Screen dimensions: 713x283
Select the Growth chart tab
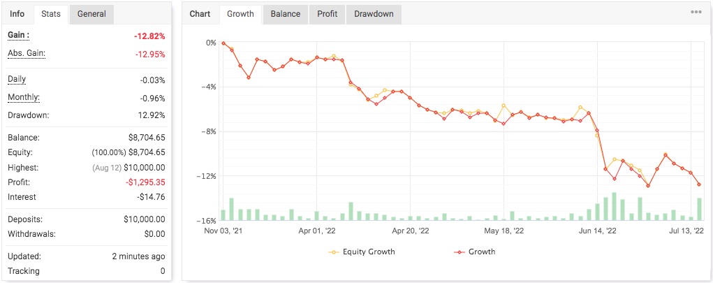[x=240, y=14]
